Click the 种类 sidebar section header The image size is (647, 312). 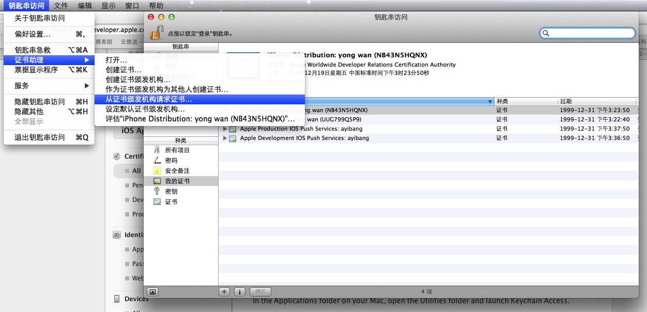(180, 141)
